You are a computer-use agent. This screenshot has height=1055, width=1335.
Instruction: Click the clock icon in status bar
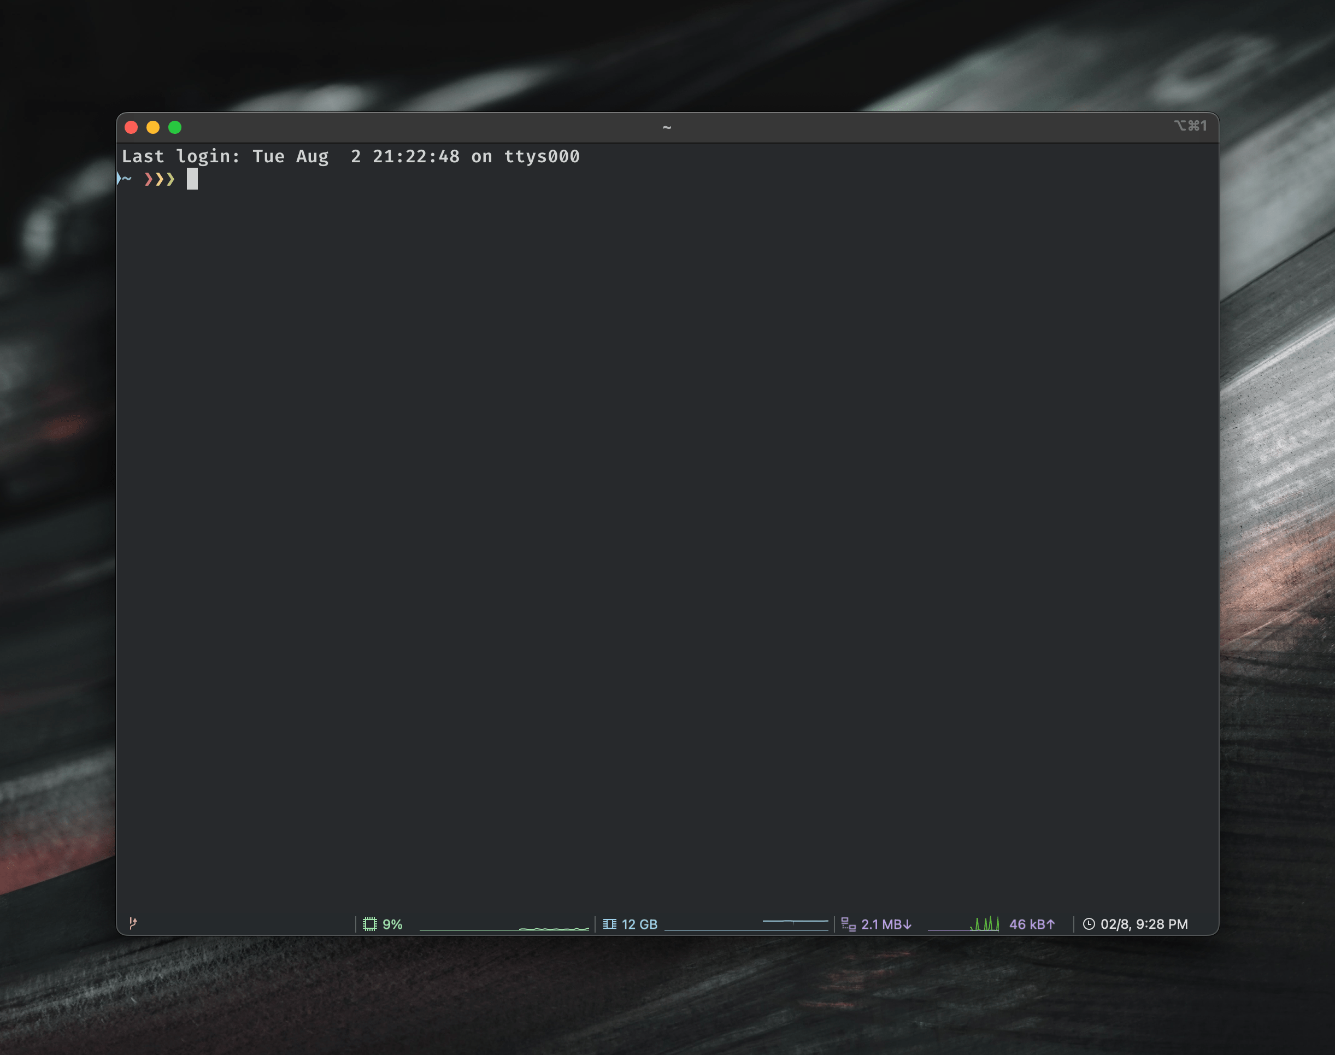(x=1089, y=924)
